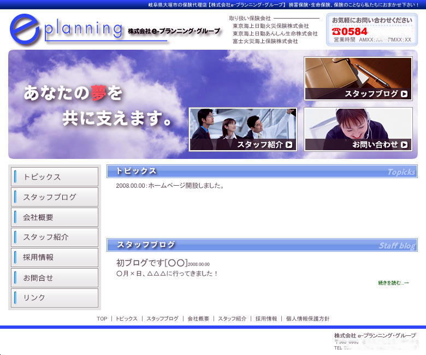Click TOP in the footer navigation
This screenshot has height=355, width=426.
click(102, 318)
